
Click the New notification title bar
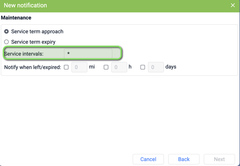[x=120, y=6]
